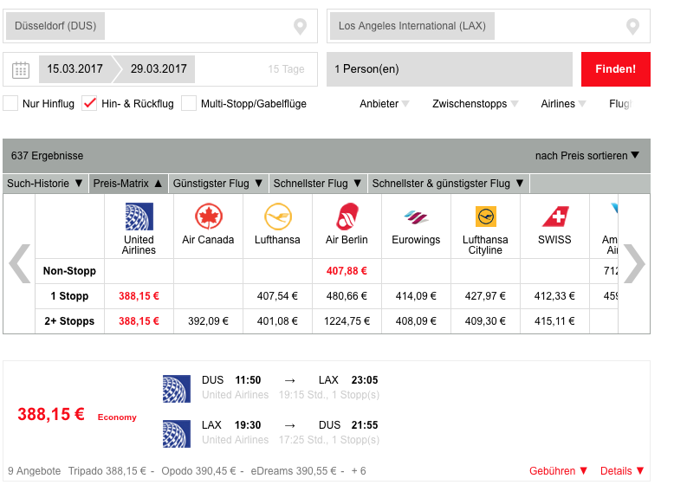Image resolution: width=674 pixels, height=498 pixels.
Task: Select Air Berlin 2+ Stopps price 1224,75 €
Action: 347,321
